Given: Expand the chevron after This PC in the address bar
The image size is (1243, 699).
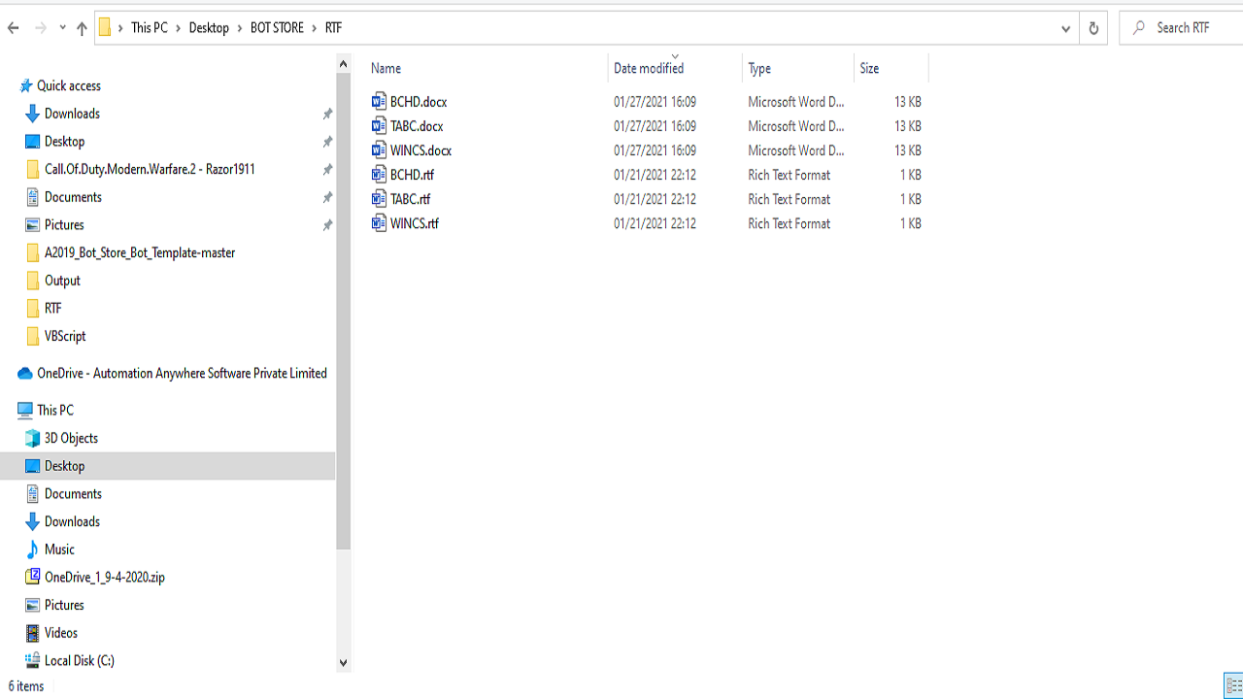Looking at the screenshot, I should click(179, 28).
